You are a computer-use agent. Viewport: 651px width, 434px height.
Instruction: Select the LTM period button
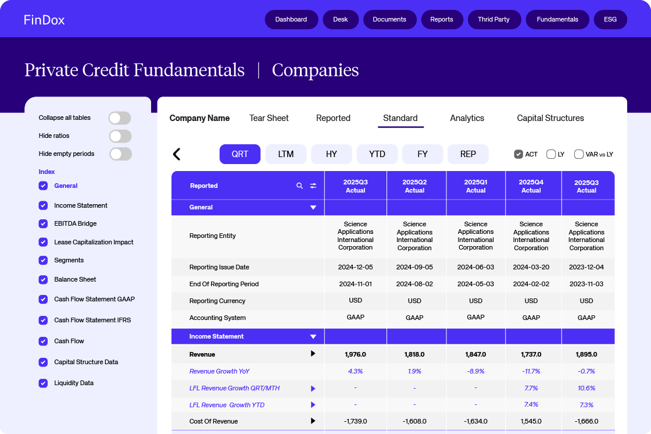point(285,154)
